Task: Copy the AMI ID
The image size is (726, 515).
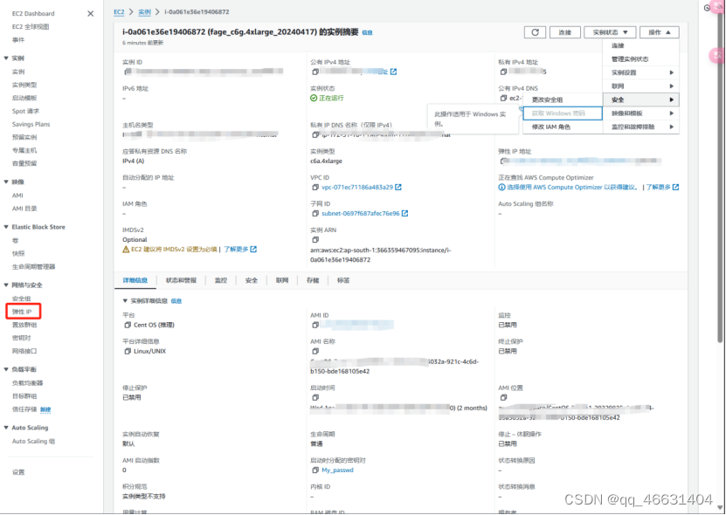Action: pos(315,325)
